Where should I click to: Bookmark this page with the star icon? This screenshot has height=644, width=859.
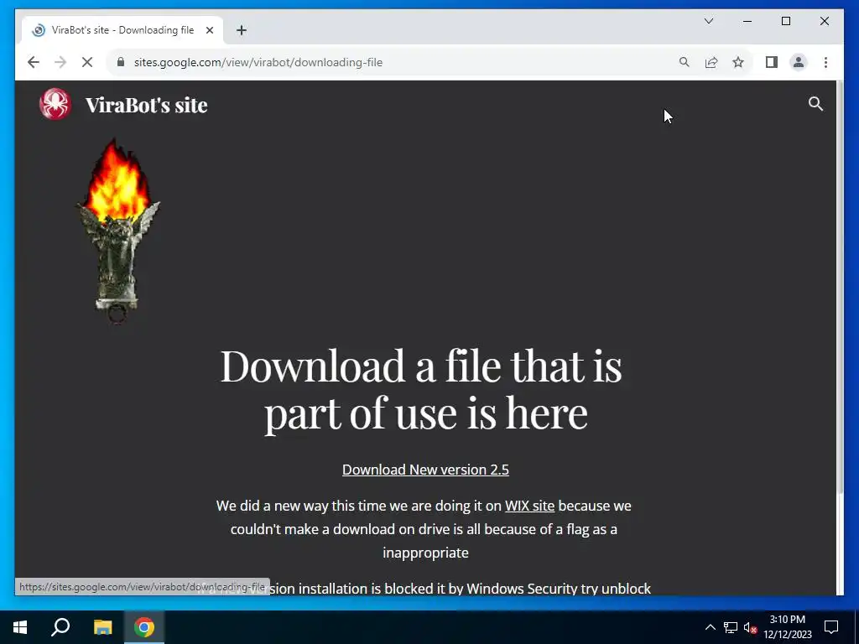pos(738,62)
